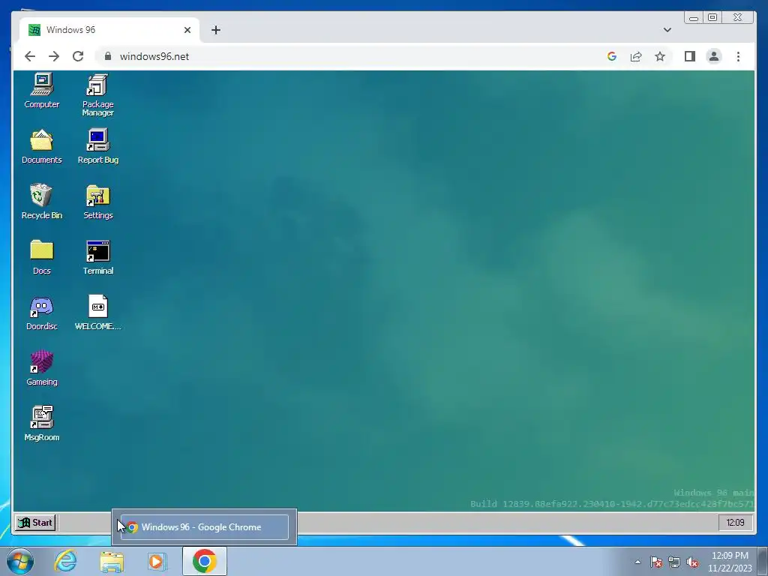Click the Chrome taskbar button
Image resolution: width=768 pixels, height=576 pixels.
click(204, 561)
